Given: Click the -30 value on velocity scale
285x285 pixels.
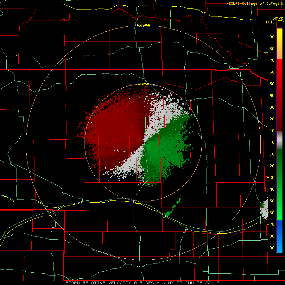Looking at the screenshot, I should pyautogui.click(x=271, y=178).
